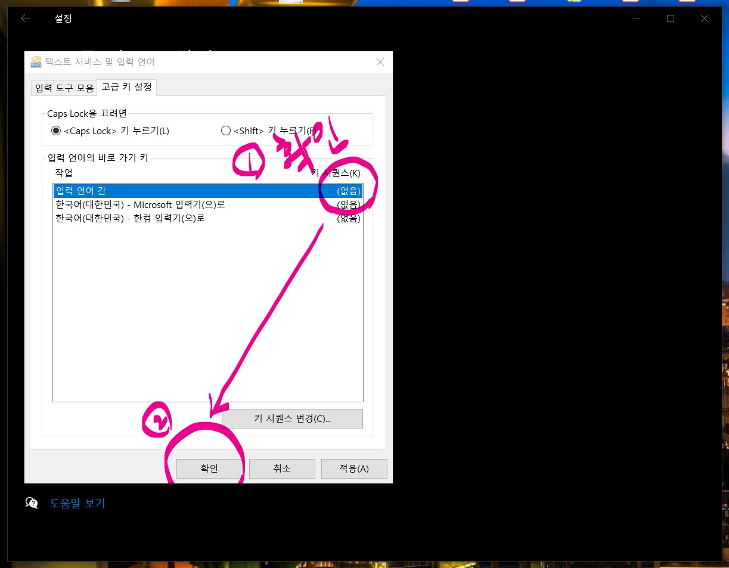Go back with the Settings arrow icon
The image size is (729, 568).
pos(25,18)
